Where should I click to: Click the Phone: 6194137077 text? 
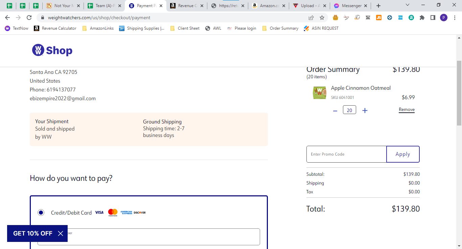pos(53,90)
